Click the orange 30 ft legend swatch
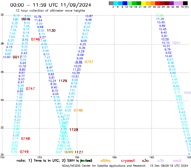The width and height of the screenshot is (191, 168). tap(153, 3)
